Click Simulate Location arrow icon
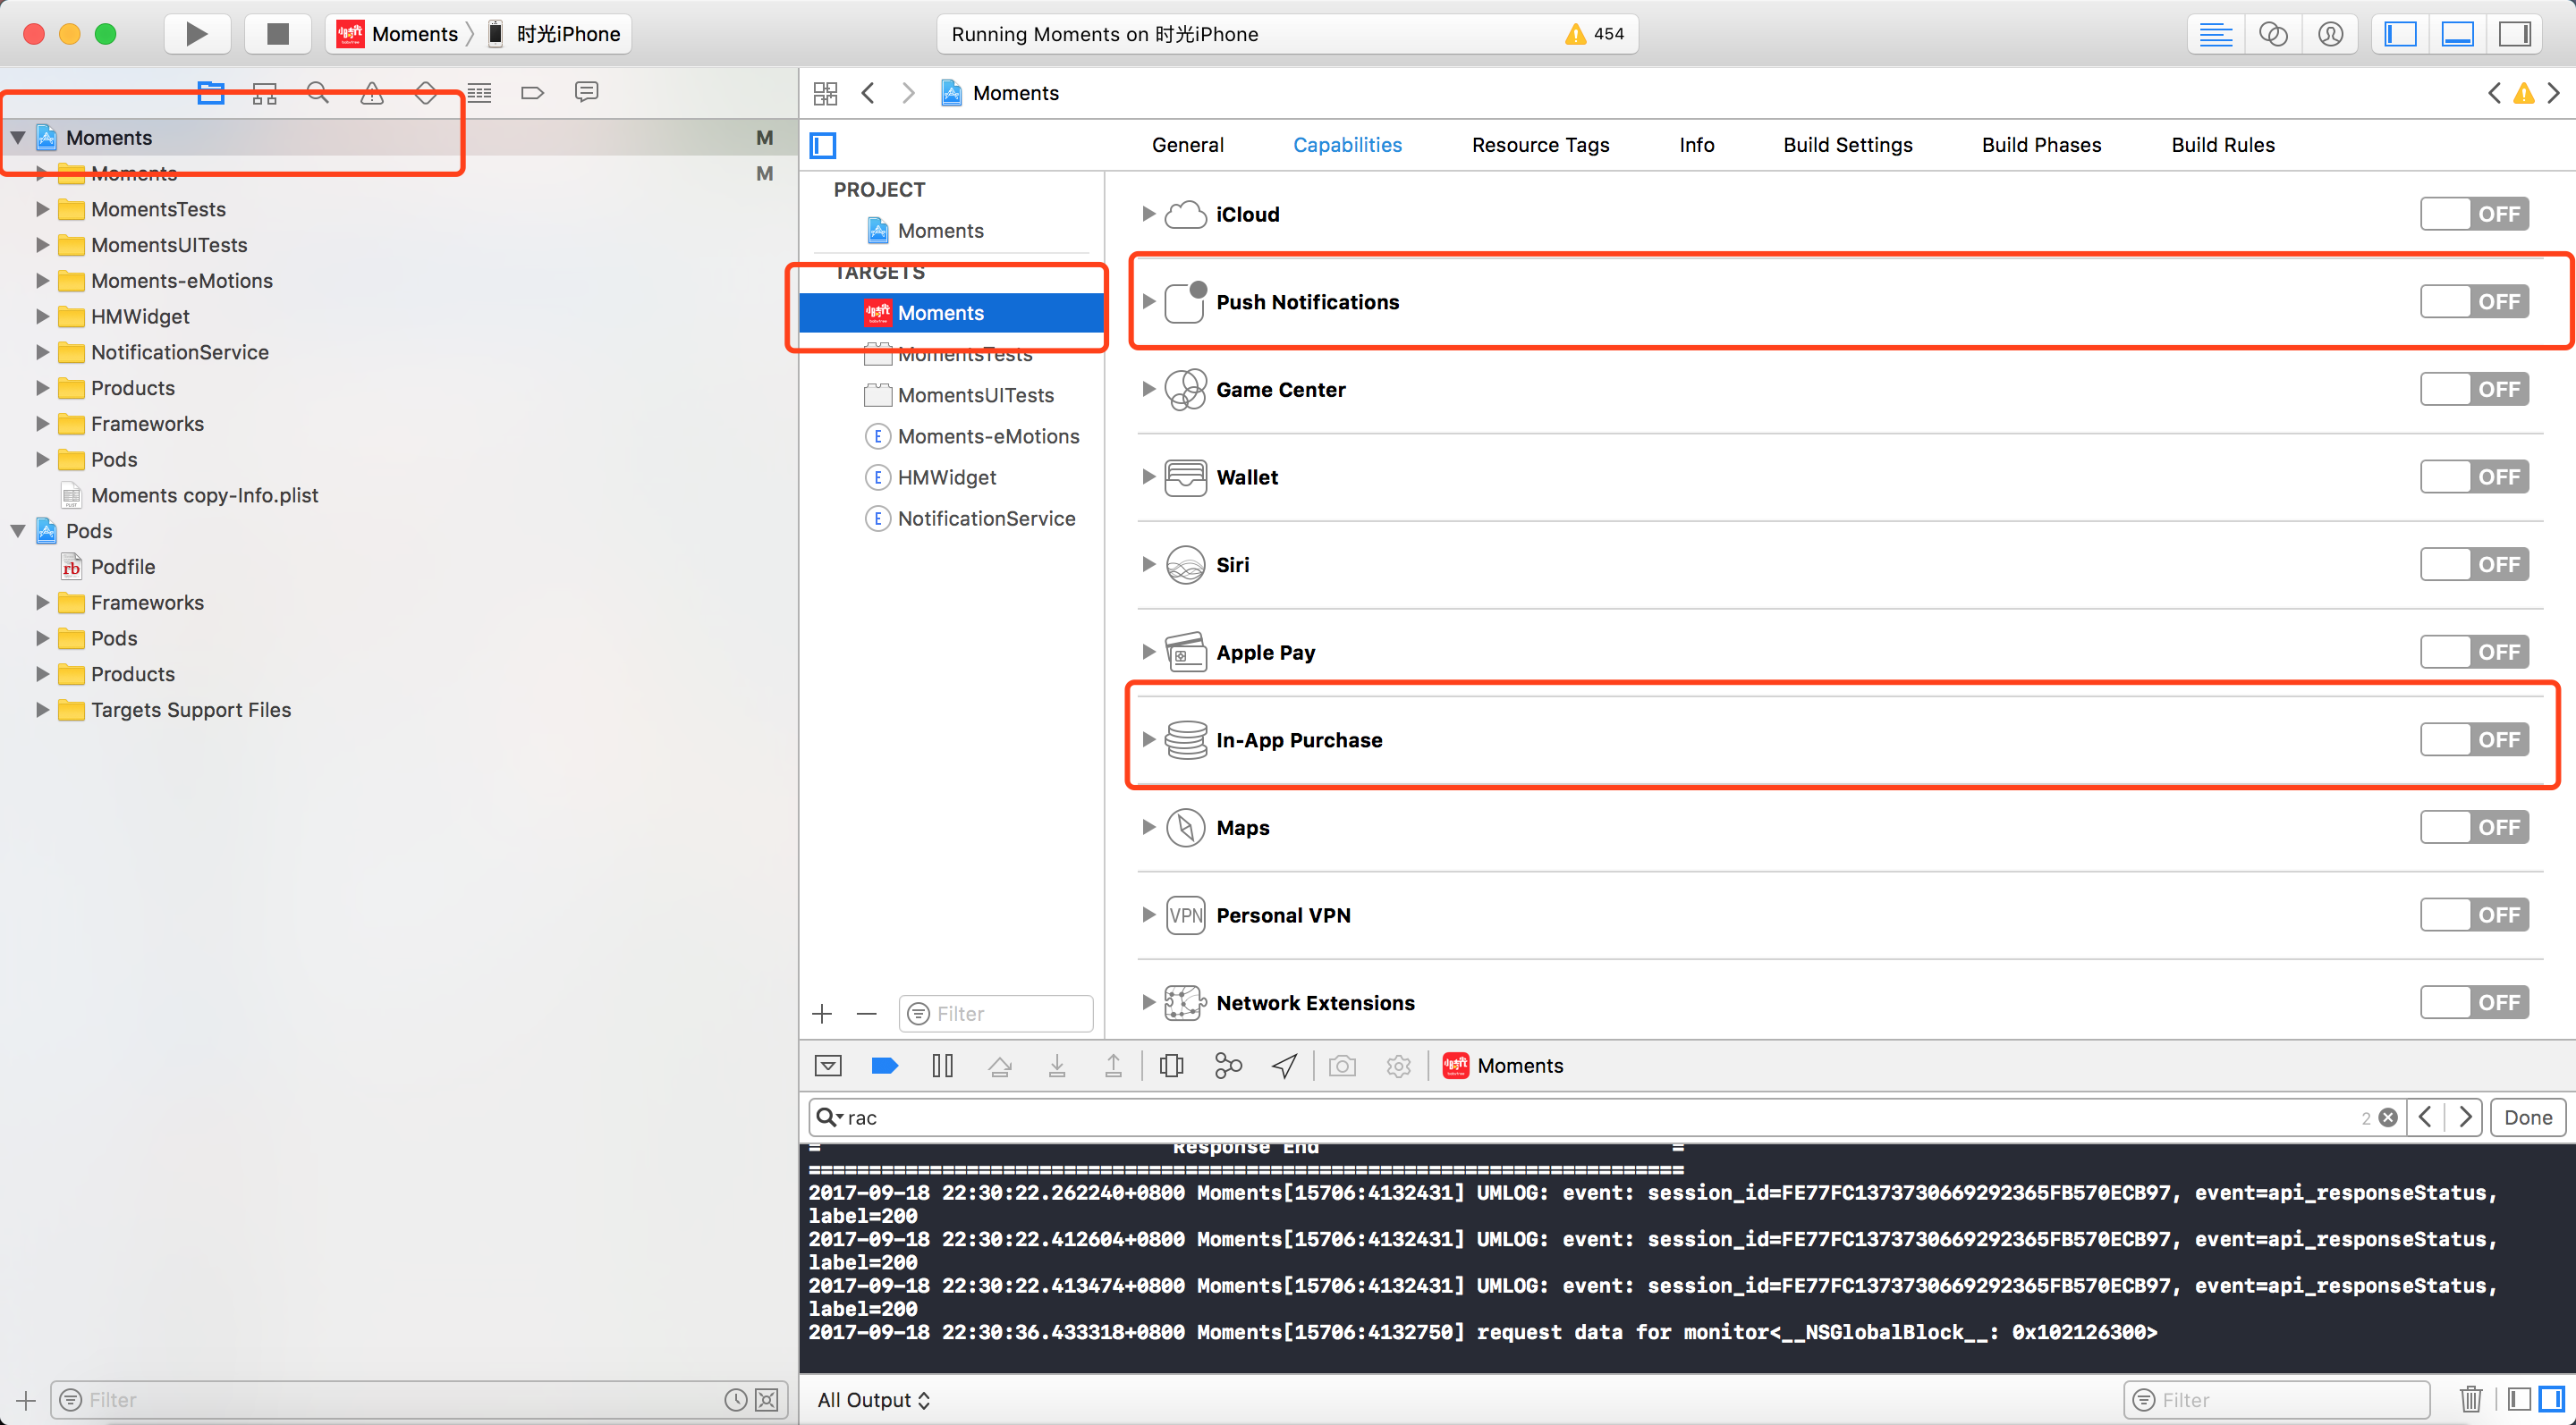 coord(1285,1066)
